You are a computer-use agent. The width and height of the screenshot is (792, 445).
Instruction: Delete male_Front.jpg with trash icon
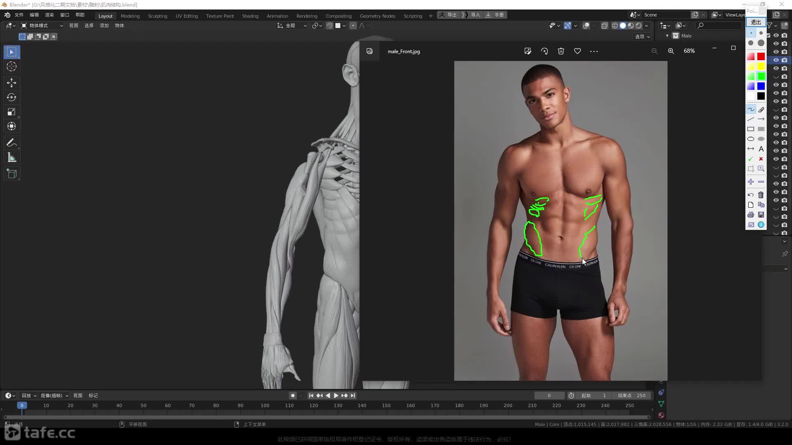click(561, 51)
